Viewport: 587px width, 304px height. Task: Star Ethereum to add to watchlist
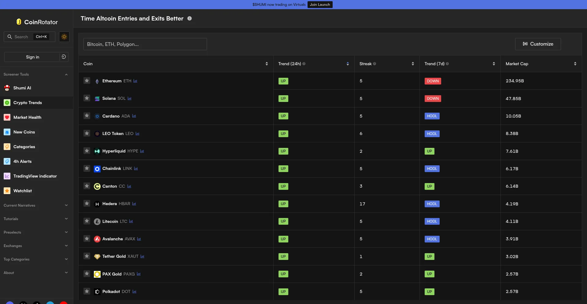[87, 81]
